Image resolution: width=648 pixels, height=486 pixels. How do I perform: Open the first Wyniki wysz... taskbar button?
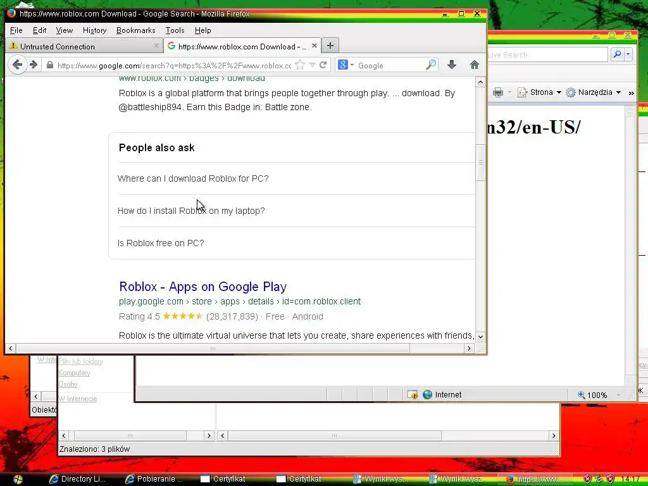[x=380, y=479]
